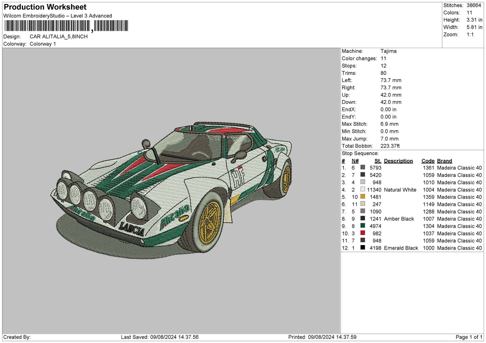The image size is (486, 343).
Task: Click the Created By label
Action: [x=17, y=337]
